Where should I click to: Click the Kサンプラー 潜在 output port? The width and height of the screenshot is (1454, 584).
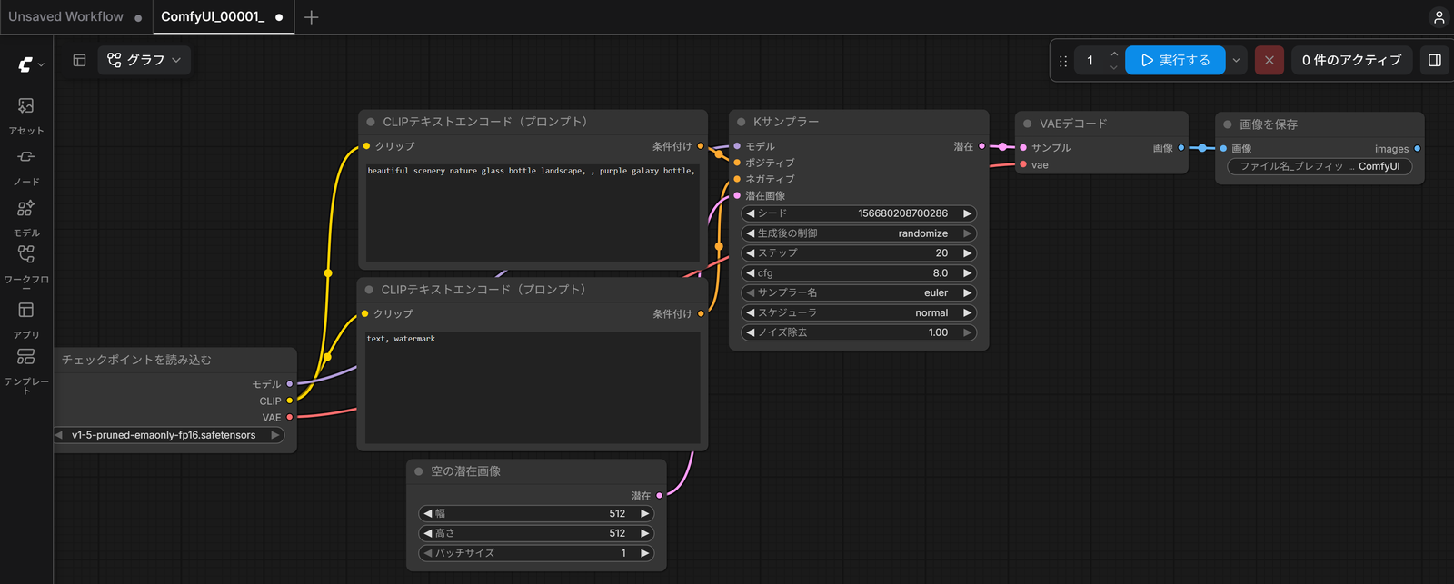coord(981,146)
